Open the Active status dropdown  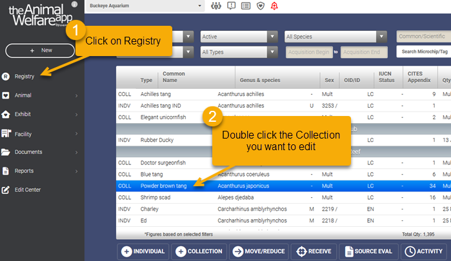(x=239, y=37)
